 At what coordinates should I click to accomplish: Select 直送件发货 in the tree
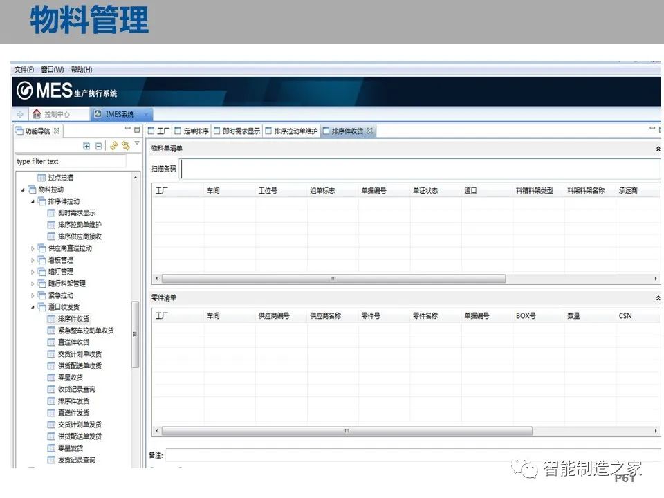74,413
